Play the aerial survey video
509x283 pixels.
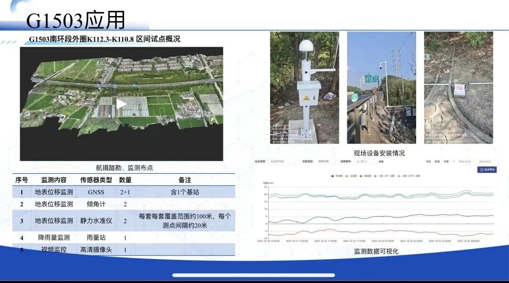121,104
